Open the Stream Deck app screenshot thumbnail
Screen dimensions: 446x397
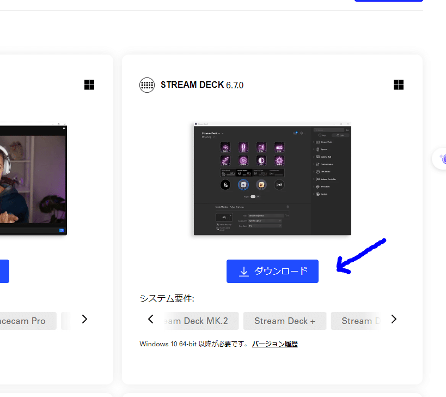[x=272, y=179]
